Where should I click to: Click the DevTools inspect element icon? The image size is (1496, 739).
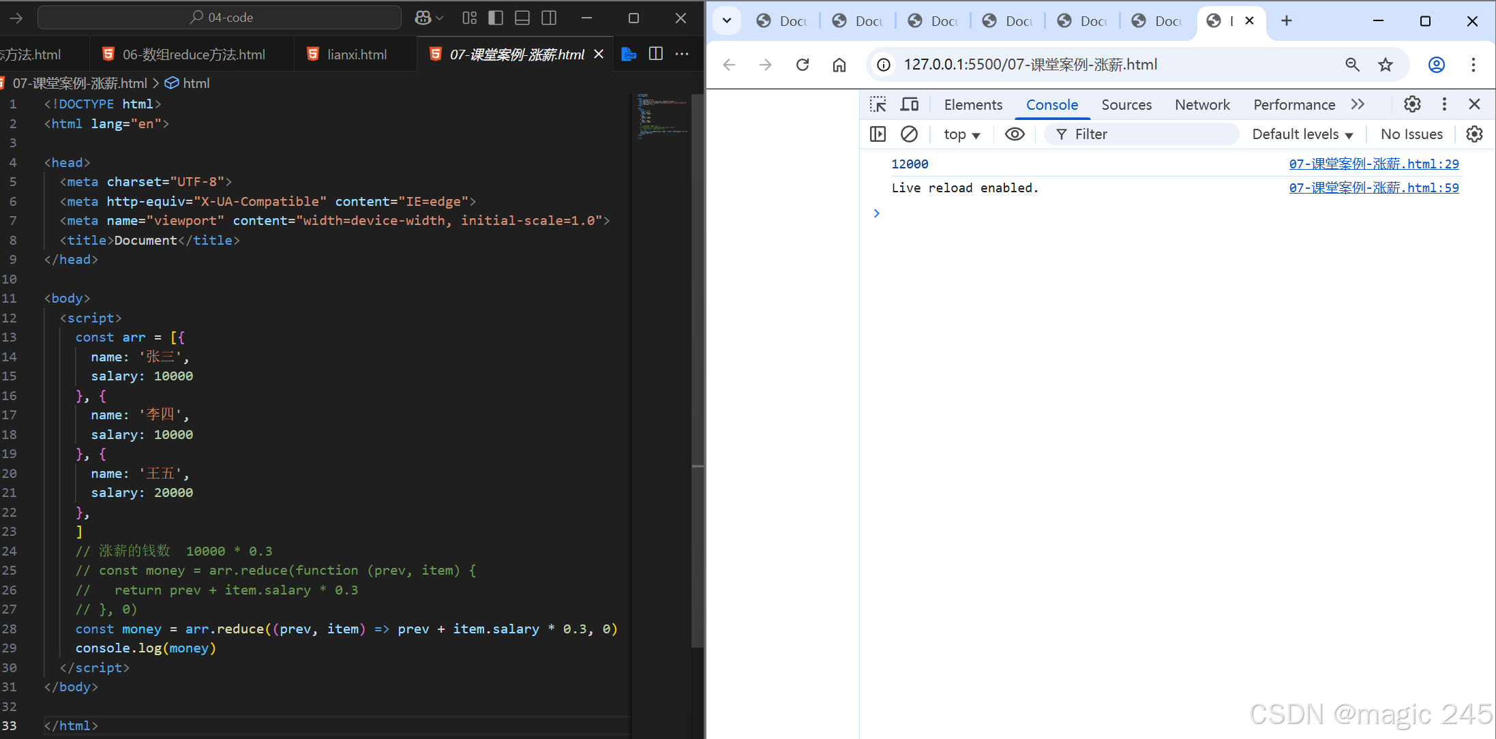click(878, 104)
